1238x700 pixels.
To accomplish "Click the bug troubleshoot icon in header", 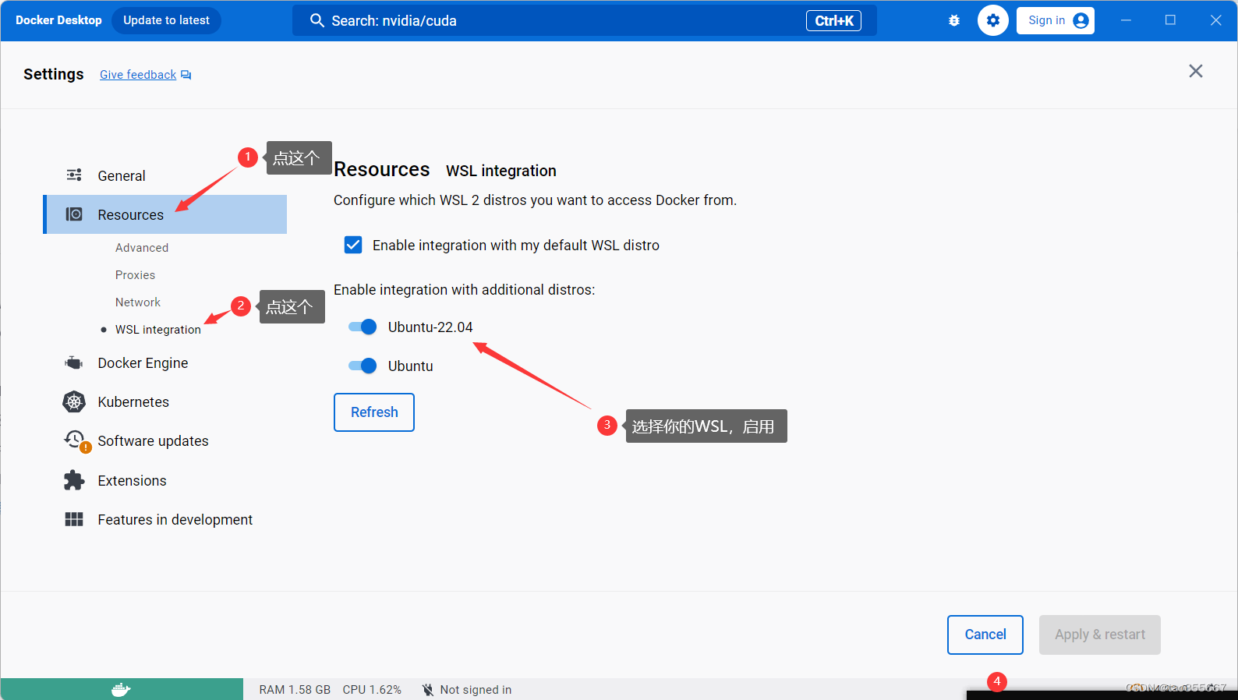I will click(x=954, y=21).
